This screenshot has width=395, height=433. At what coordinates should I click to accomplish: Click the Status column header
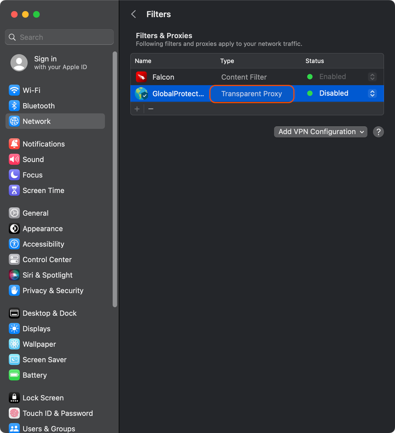click(x=315, y=61)
